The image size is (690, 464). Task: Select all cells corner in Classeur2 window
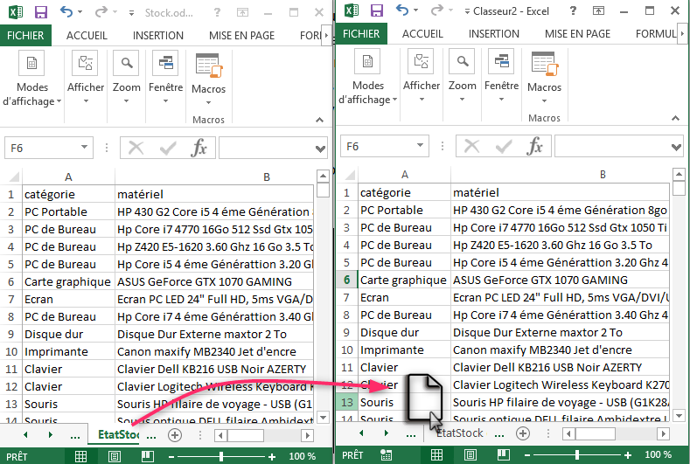click(350, 175)
